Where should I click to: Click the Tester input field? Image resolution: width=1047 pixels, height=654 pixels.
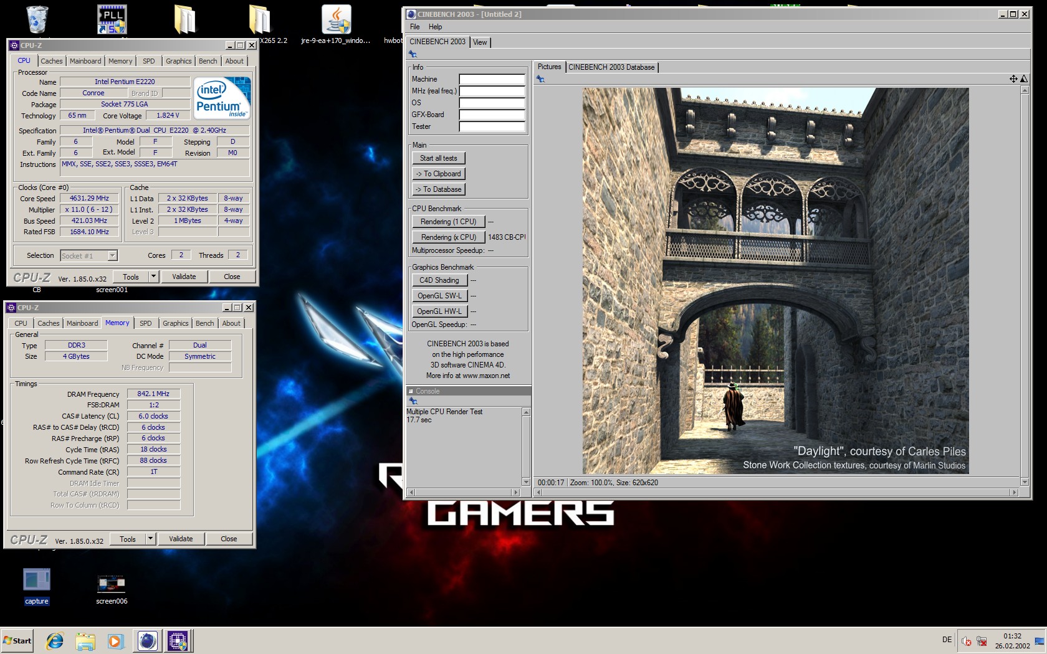click(492, 126)
